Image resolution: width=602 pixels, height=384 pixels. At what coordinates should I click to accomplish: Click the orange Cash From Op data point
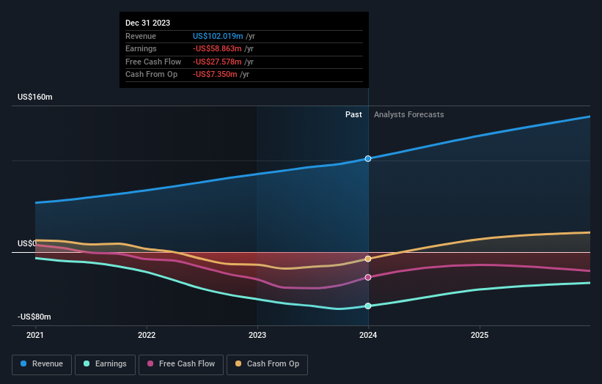tap(368, 259)
